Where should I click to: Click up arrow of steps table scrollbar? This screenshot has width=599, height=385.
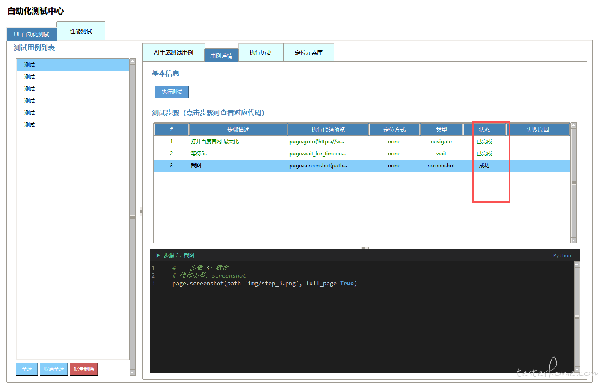pos(574,125)
